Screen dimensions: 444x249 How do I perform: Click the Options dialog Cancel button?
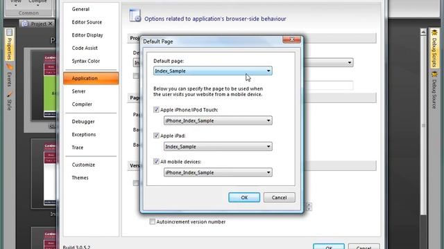364,246
